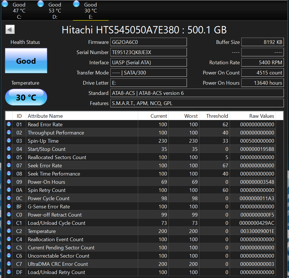Image resolution: width=289 pixels, height=278 pixels.
Task: Click the status orb for UltraDMA CRC Error Count
Action: tap(9, 264)
